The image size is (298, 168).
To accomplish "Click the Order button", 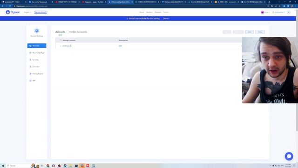I will [260, 32].
